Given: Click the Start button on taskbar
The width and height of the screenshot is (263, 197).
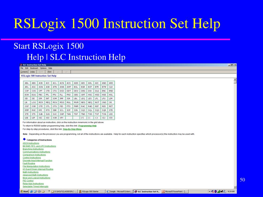Looking at the screenshot, I should coord(24,191).
